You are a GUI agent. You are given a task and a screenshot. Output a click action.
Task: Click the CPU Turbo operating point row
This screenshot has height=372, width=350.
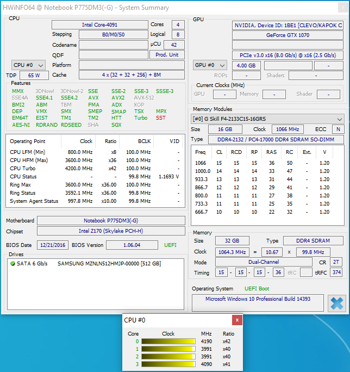95,169
